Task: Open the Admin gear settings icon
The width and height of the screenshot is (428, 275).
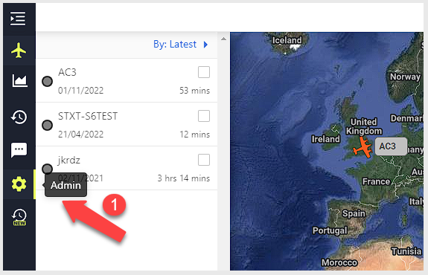Action: click(x=19, y=184)
